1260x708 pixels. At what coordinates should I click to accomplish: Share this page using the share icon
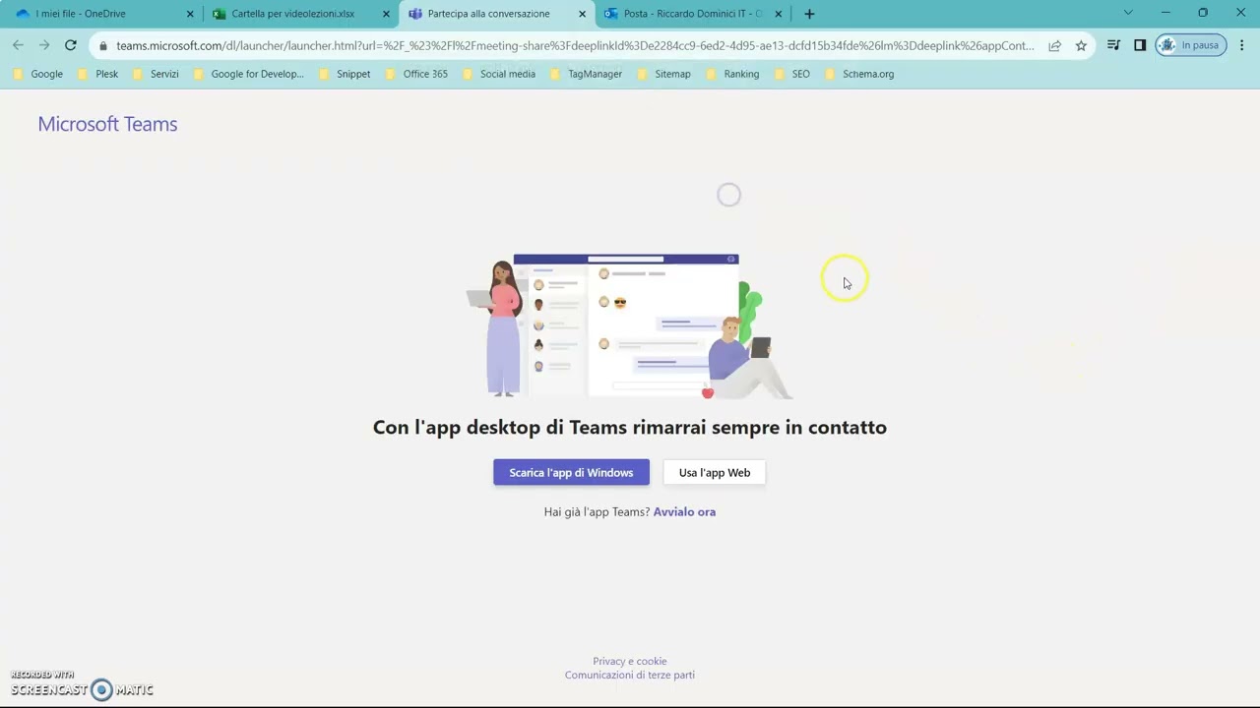pyautogui.click(x=1055, y=45)
